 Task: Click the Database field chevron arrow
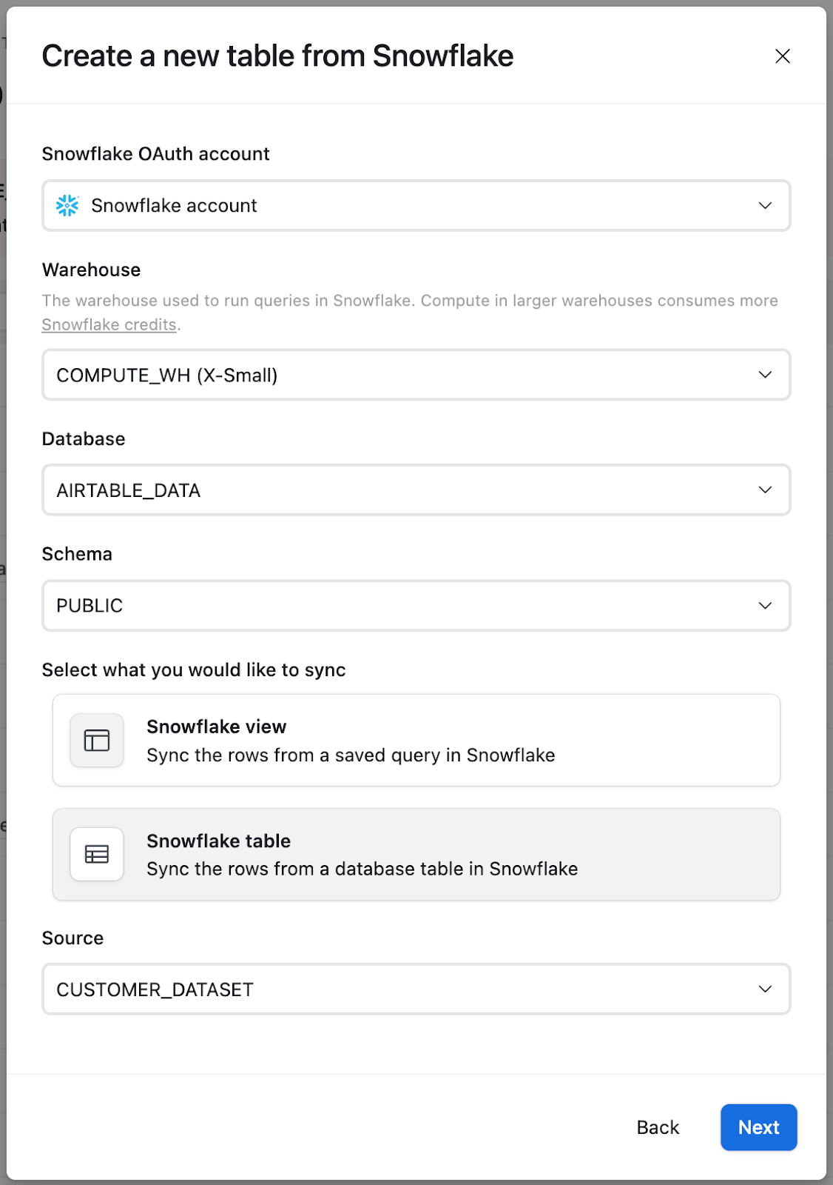coord(765,490)
